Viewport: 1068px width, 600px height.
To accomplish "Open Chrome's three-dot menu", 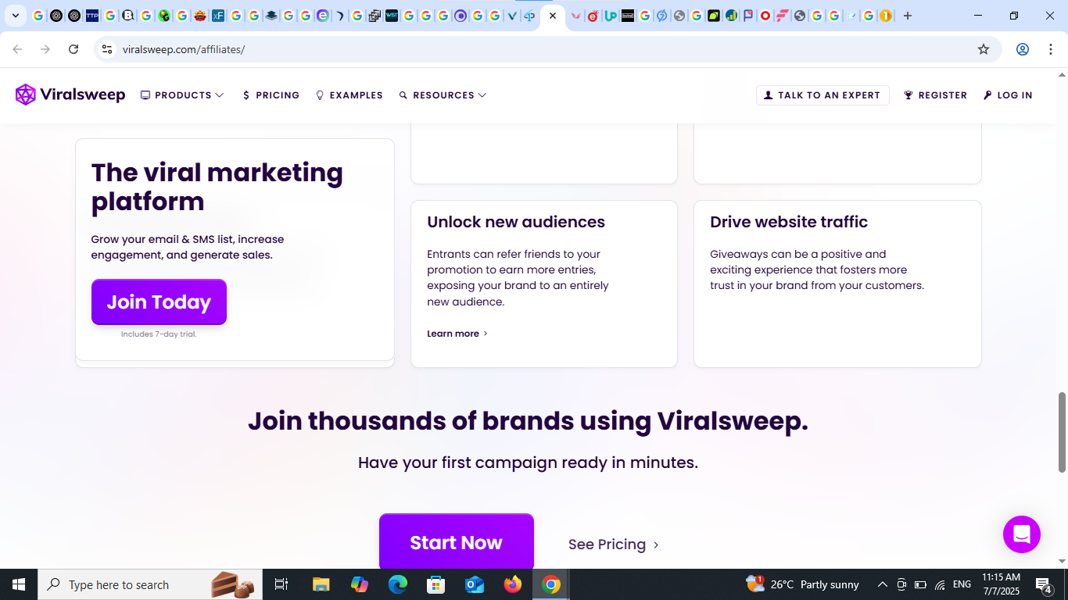I will (1050, 49).
